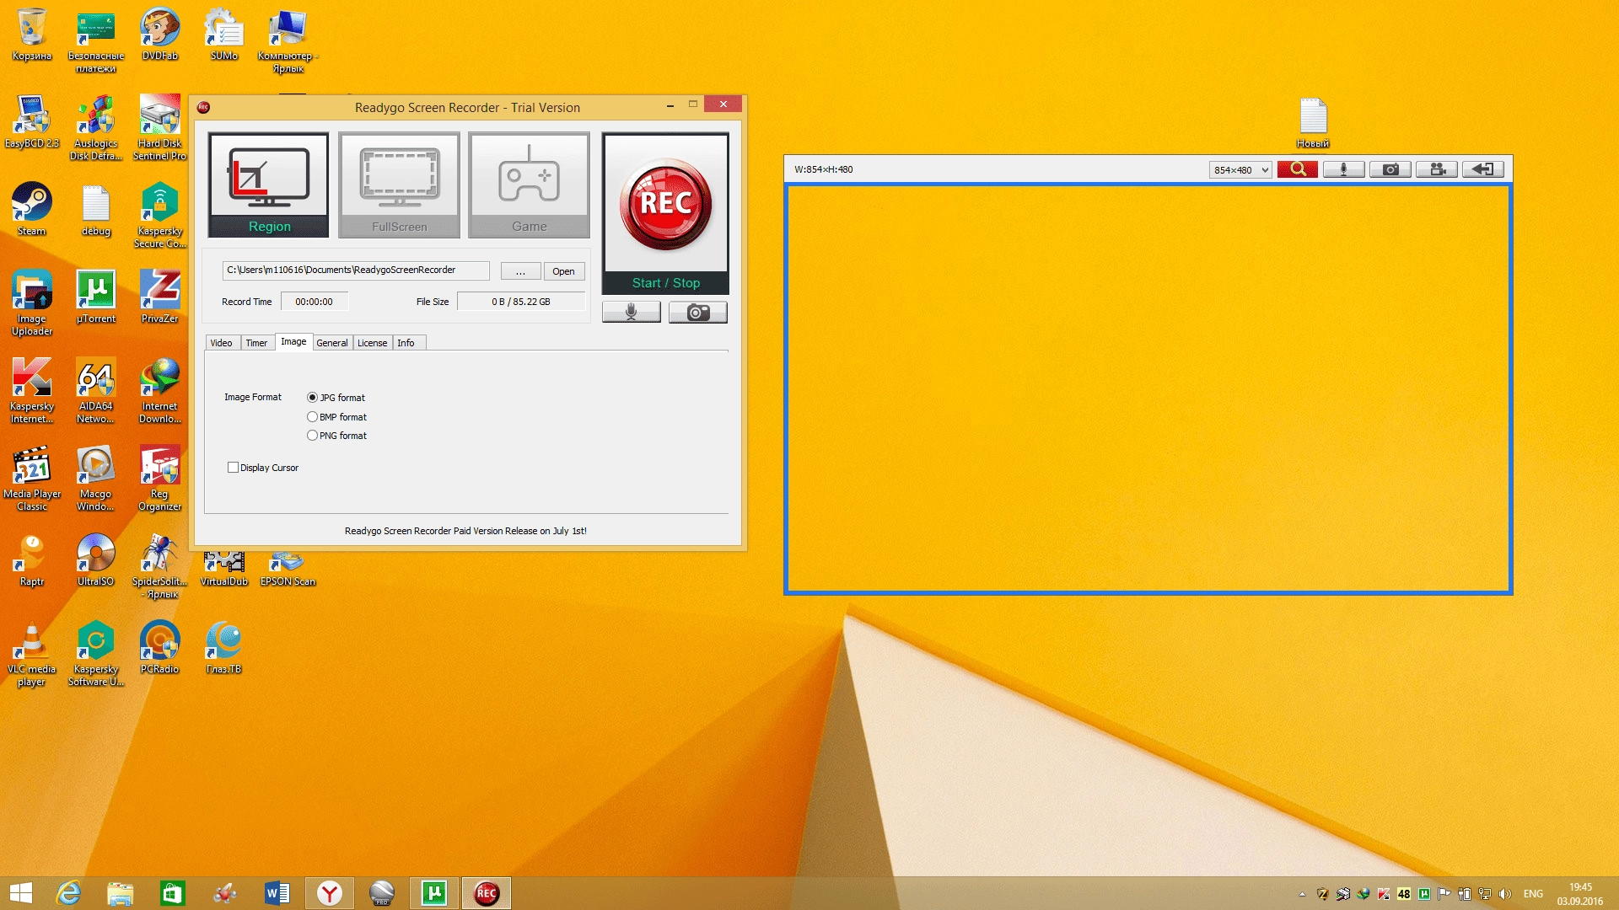Select the SUMo desktop icon
Viewport: 1619px width, 910px height.
(x=224, y=34)
